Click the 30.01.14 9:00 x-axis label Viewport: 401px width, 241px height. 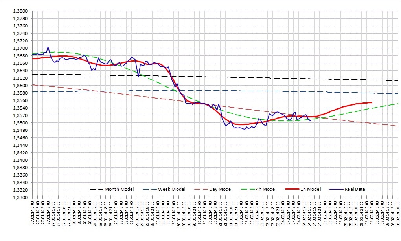coord(173,213)
